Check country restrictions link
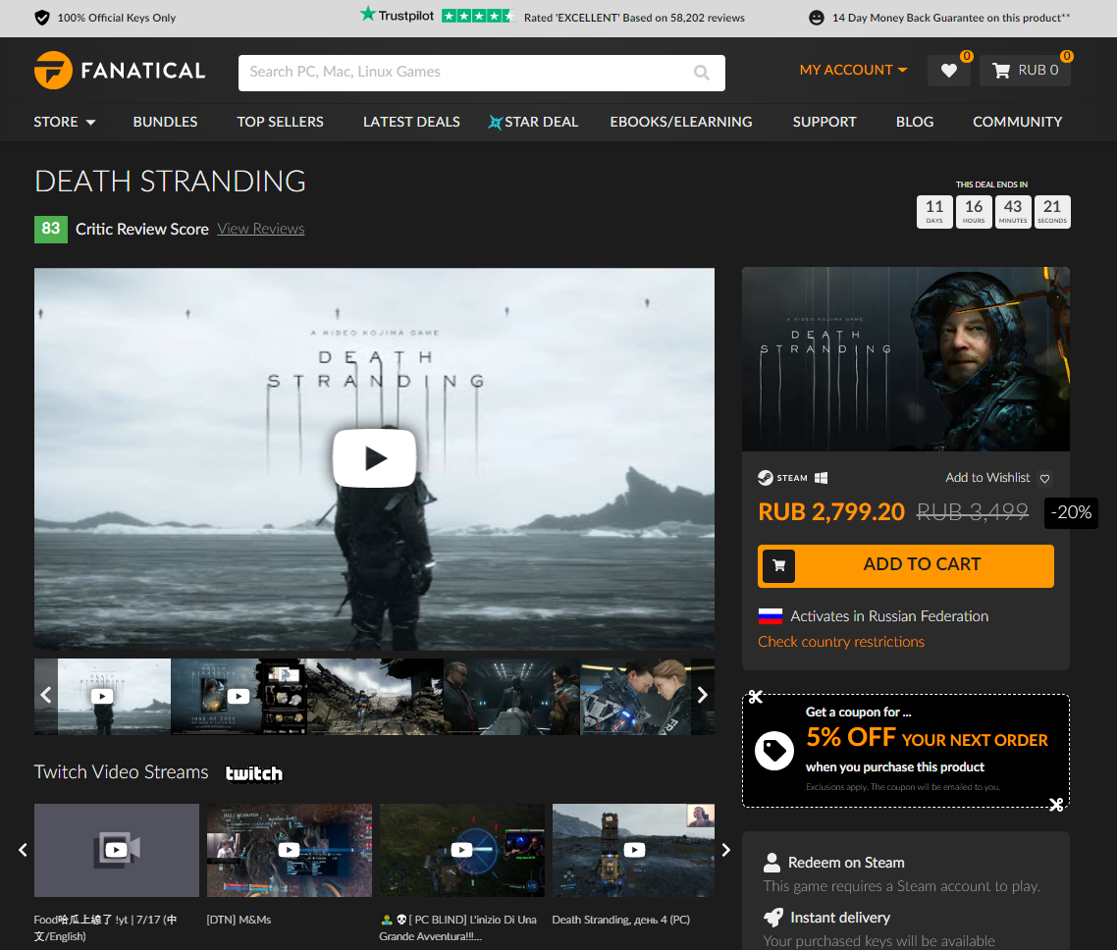 tap(840, 642)
